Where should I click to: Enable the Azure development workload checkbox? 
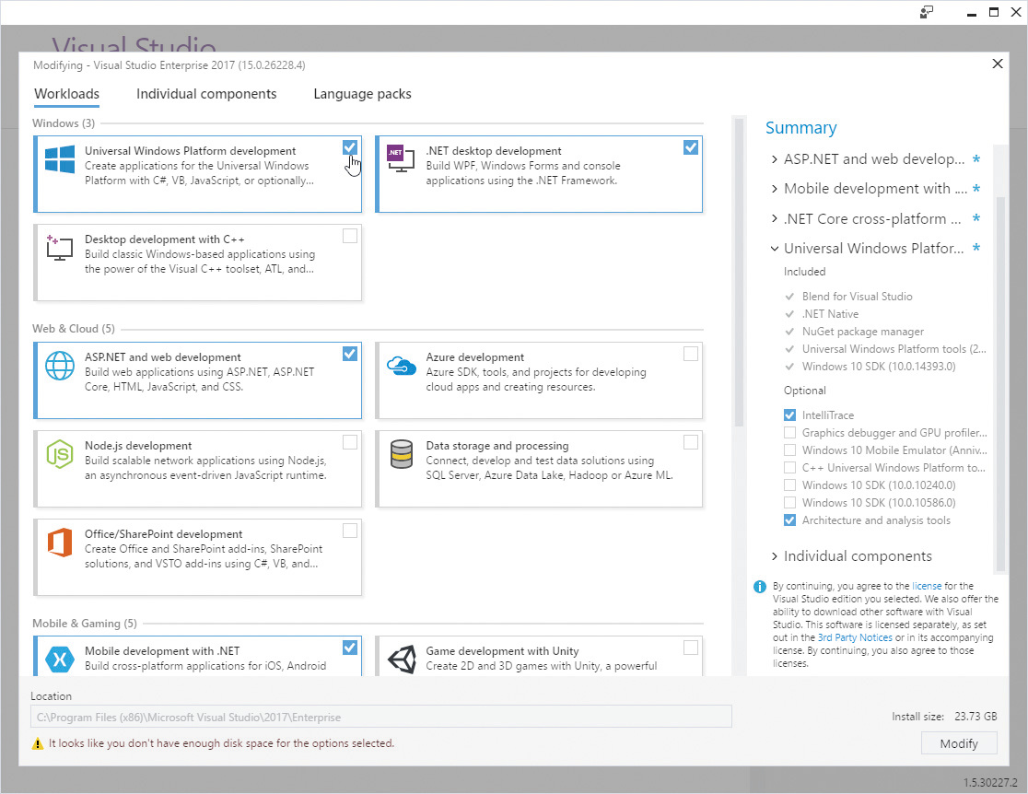pos(691,354)
